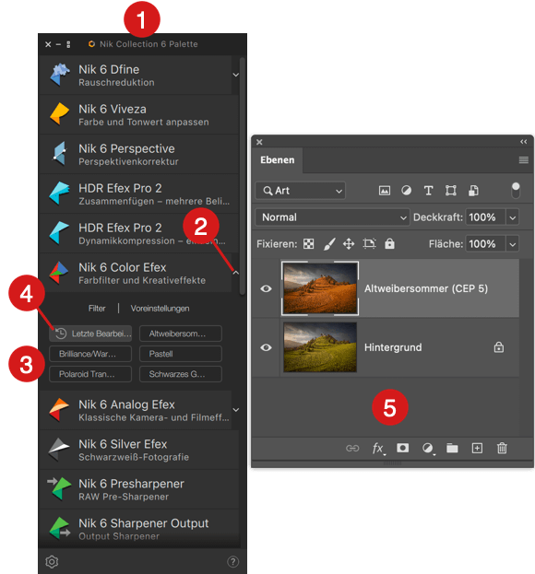Image resolution: width=535 pixels, height=574 pixels.
Task: Create a new layer plus icon
Action: [x=477, y=448]
